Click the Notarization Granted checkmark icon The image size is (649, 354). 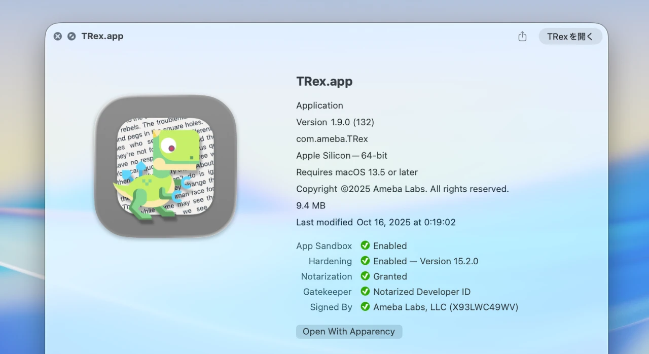click(366, 276)
